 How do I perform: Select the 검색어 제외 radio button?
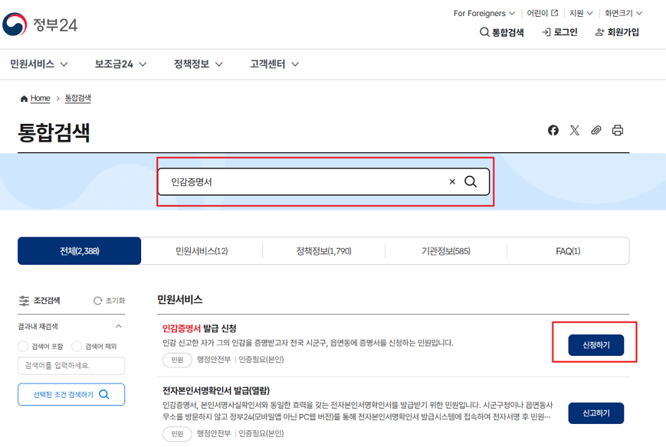click(x=77, y=346)
